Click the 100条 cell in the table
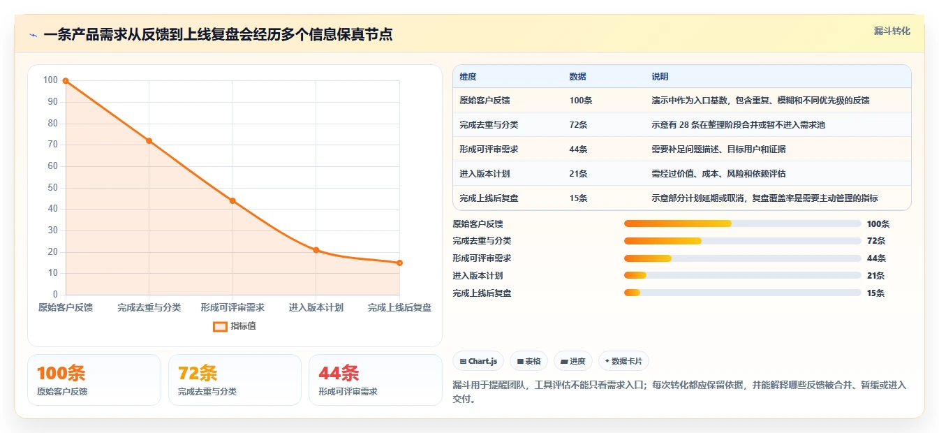This screenshot has width=939, height=433. [581, 101]
